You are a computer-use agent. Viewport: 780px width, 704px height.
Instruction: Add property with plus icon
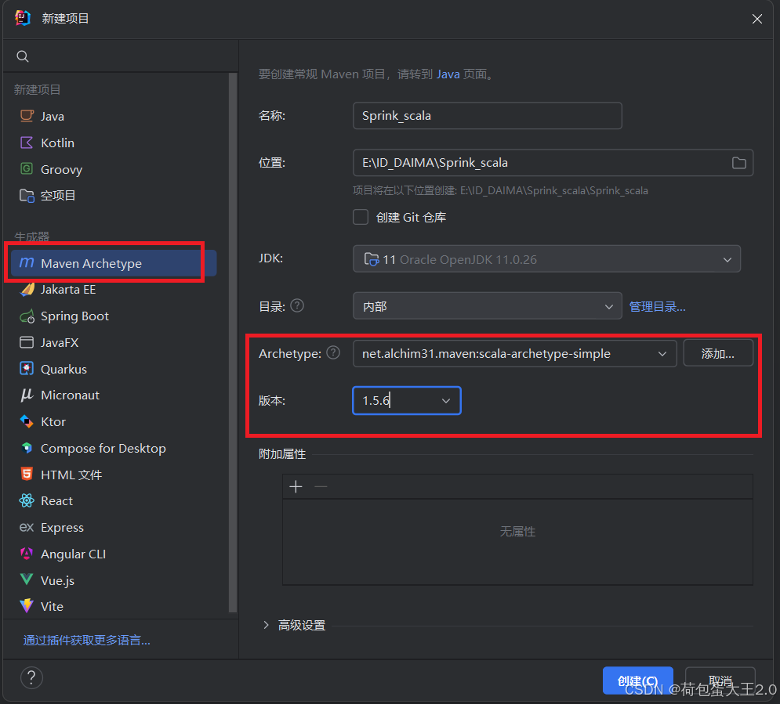[296, 486]
